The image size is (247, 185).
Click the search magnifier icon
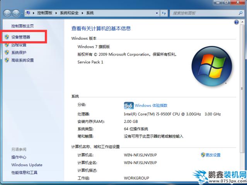240,13
